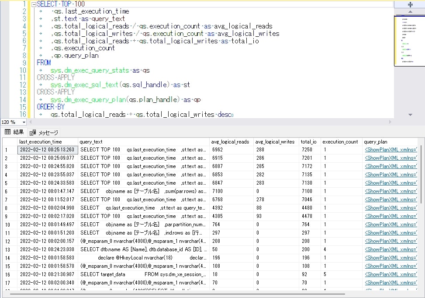Select query text starting with SELECT target_data
425x298 pixels.
coord(144,274)
